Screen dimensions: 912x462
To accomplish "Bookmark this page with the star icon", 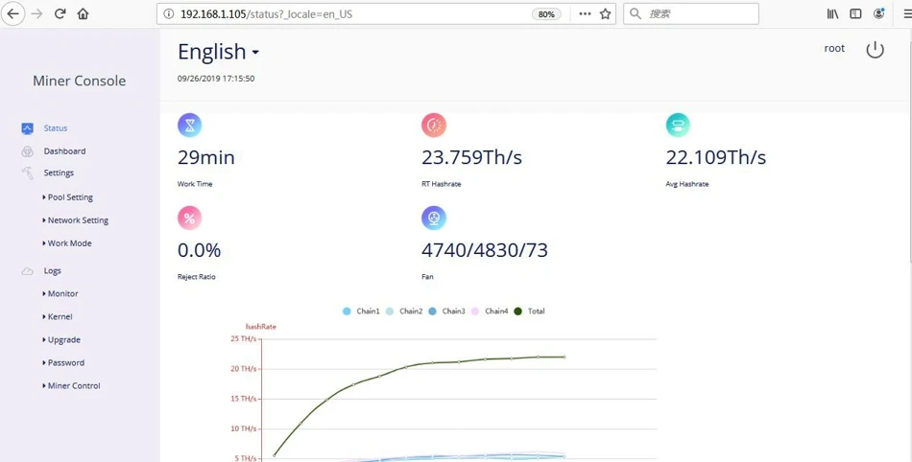I will click(x=606, y=14).
